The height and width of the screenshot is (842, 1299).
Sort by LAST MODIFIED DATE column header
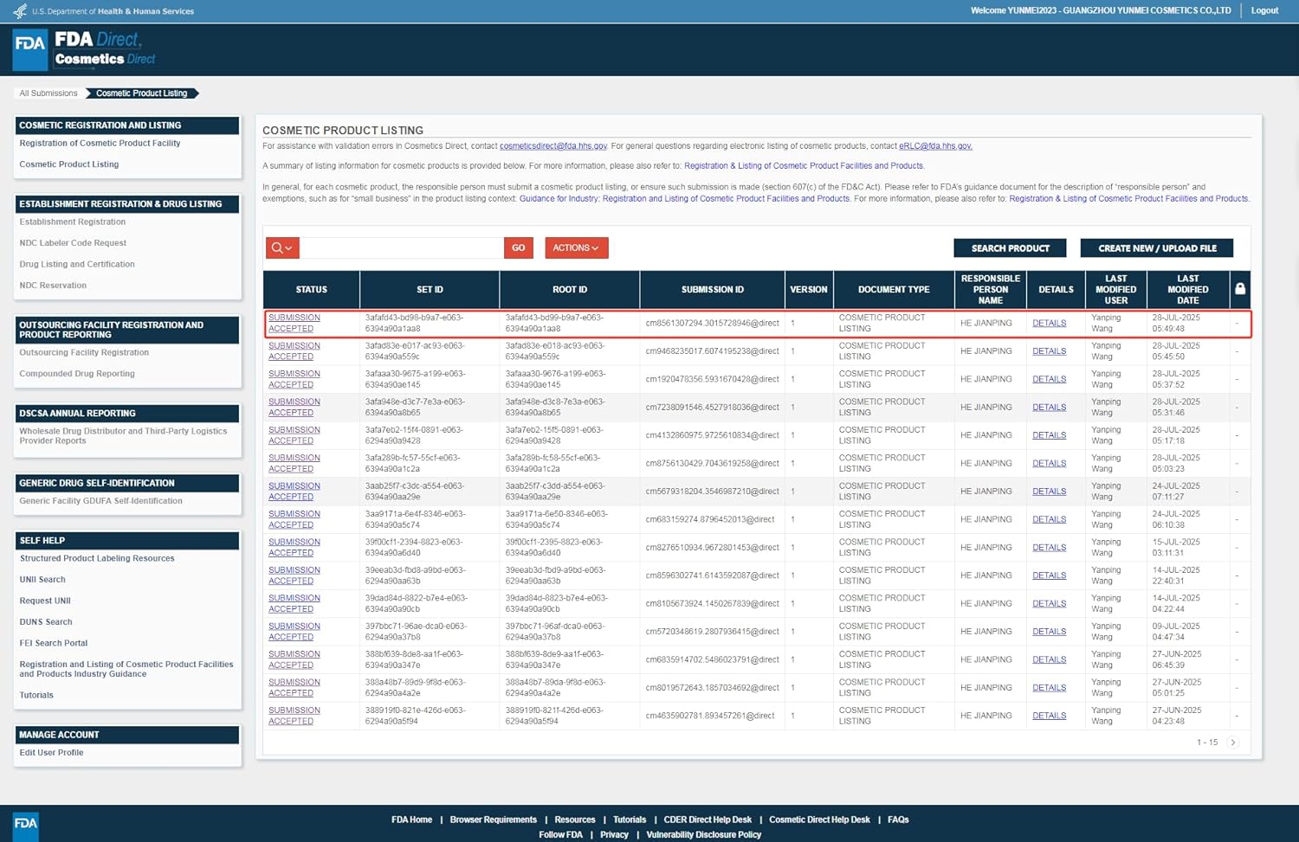tap(1187, 290)
